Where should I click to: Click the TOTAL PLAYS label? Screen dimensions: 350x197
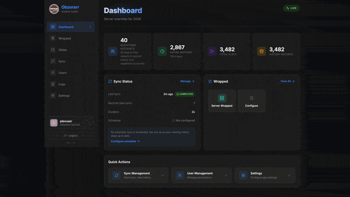coord(228,54)
